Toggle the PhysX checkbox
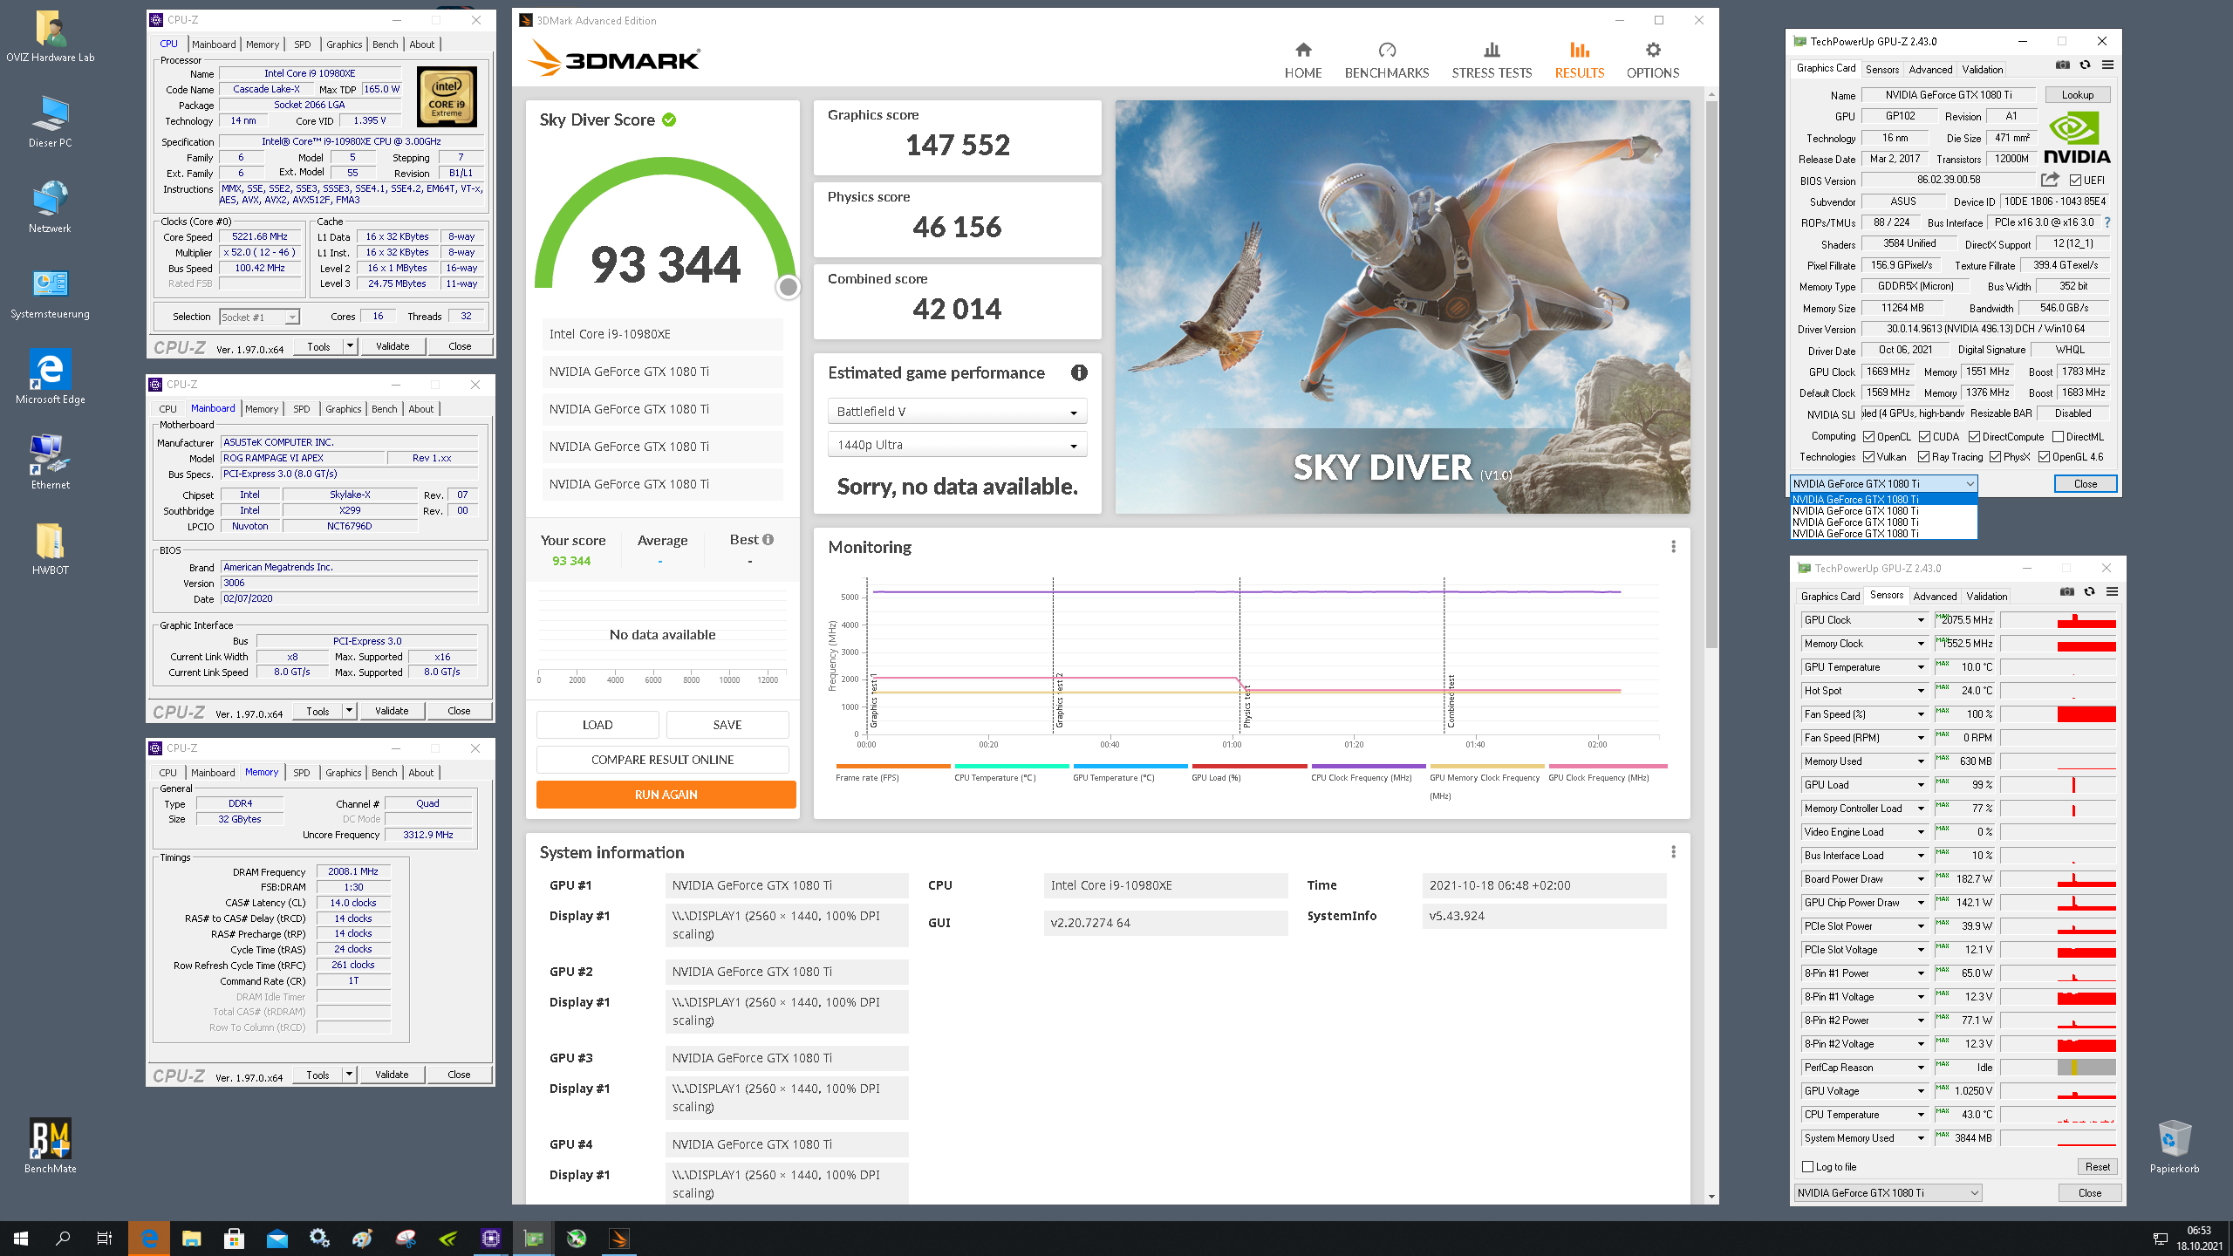This screenshot has height=1256, width=2233. coord(1995,457)
